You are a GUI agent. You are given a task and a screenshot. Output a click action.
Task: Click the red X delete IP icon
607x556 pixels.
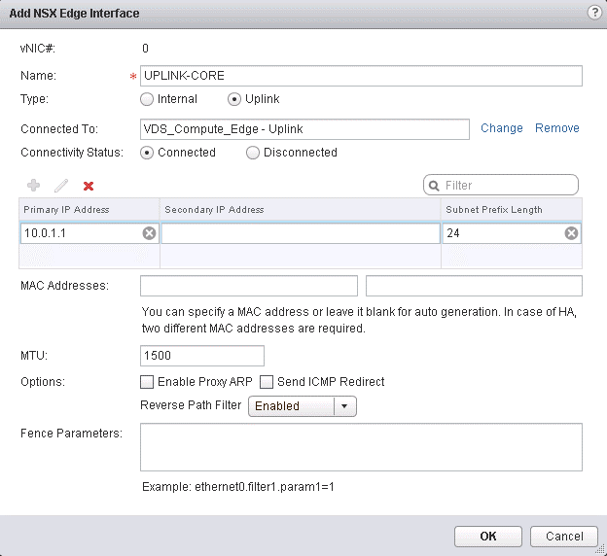click(88, 185)
